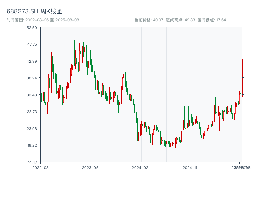This screenshot has height=202, width=269.
Task: Select the y-axis label 19.22
Action: [x=32, y=145]
